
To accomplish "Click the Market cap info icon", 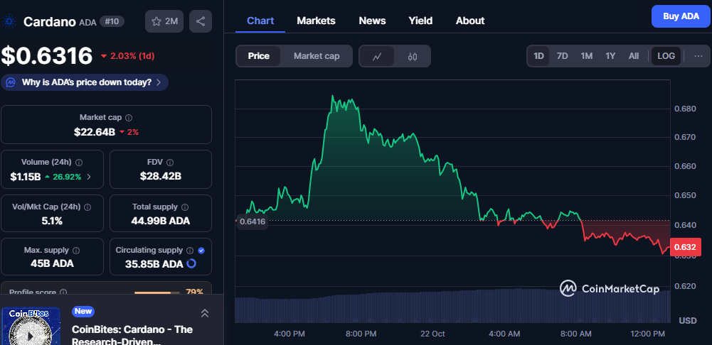I will [x=129, y=118].
